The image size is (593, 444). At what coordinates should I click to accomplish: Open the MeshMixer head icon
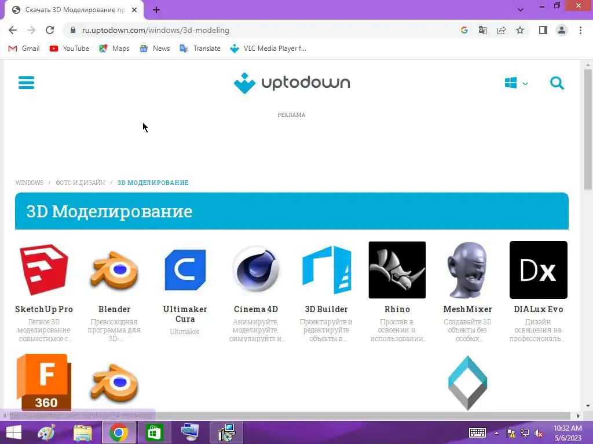point(467,270)
